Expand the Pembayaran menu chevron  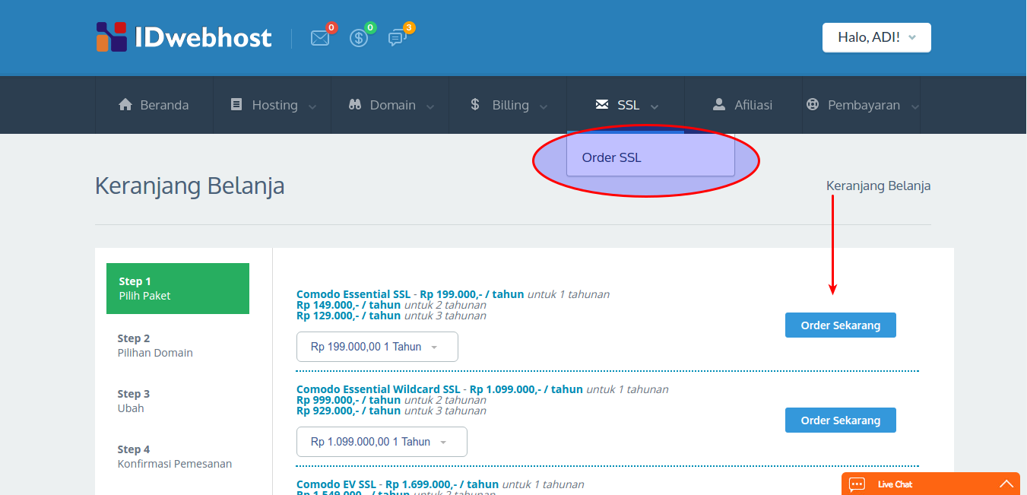click(x=915, y=106)
